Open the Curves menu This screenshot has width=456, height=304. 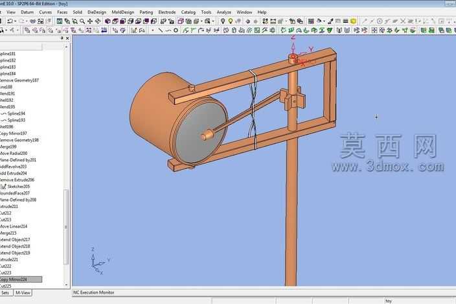coord(45,12)
